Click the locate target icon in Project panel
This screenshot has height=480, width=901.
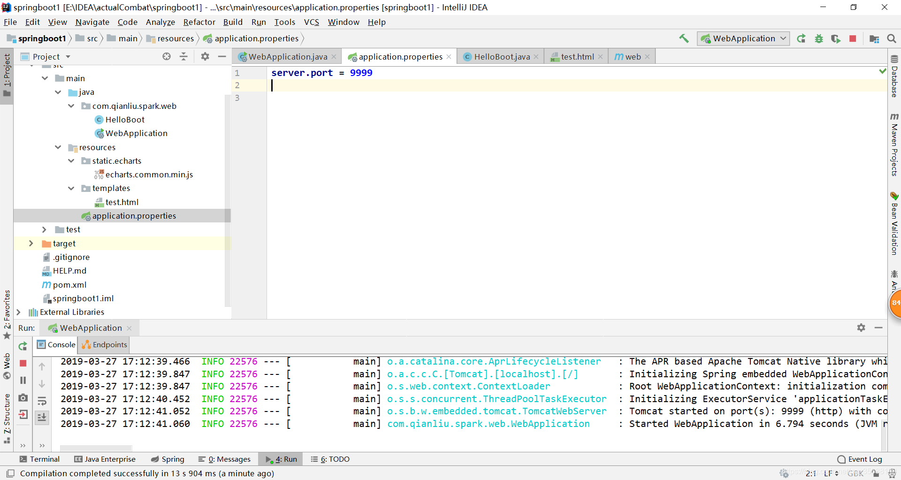click(167, 56)
